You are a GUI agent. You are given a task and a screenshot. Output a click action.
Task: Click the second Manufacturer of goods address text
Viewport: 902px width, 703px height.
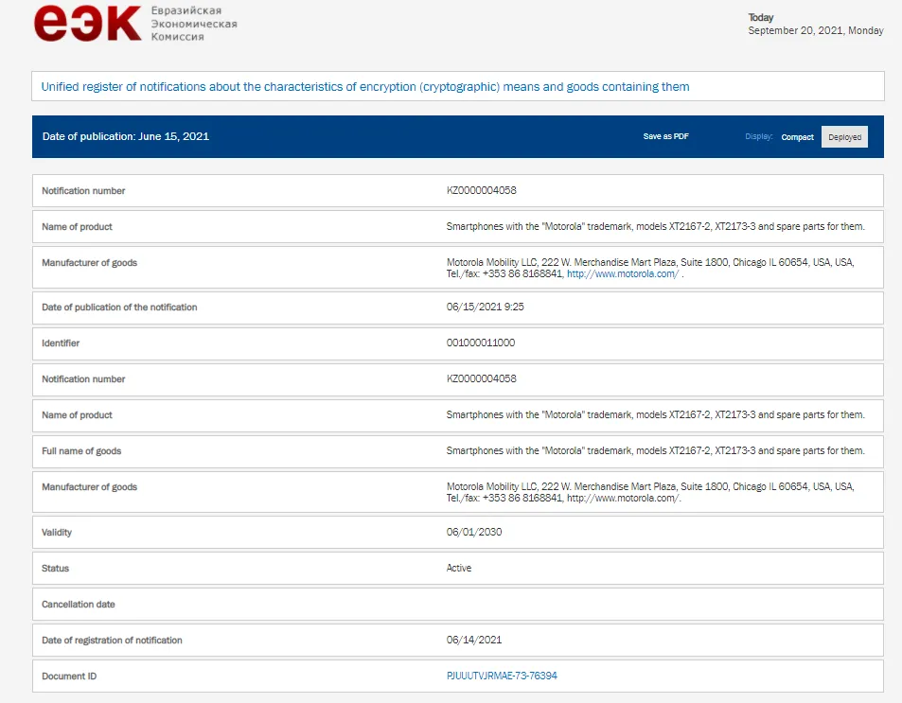[x=650, y=492]
